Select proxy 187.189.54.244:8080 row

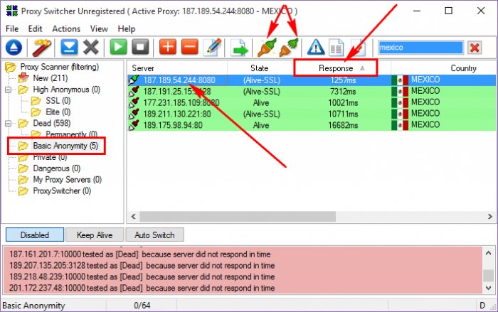point(312,80)
